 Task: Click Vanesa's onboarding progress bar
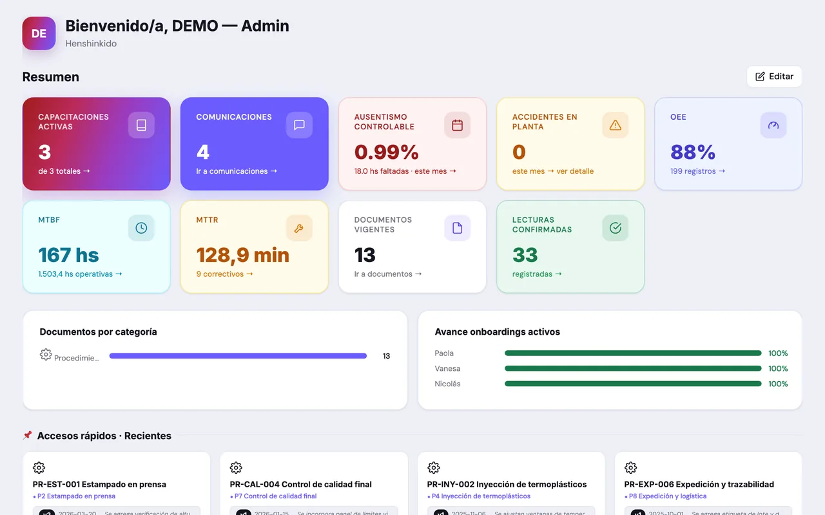(633, 369)
